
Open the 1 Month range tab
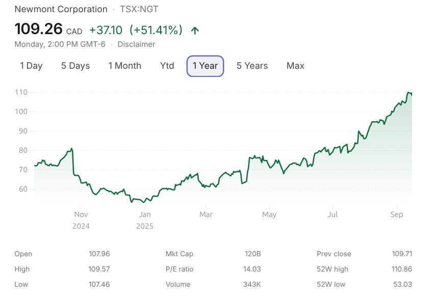pos(125,66)
